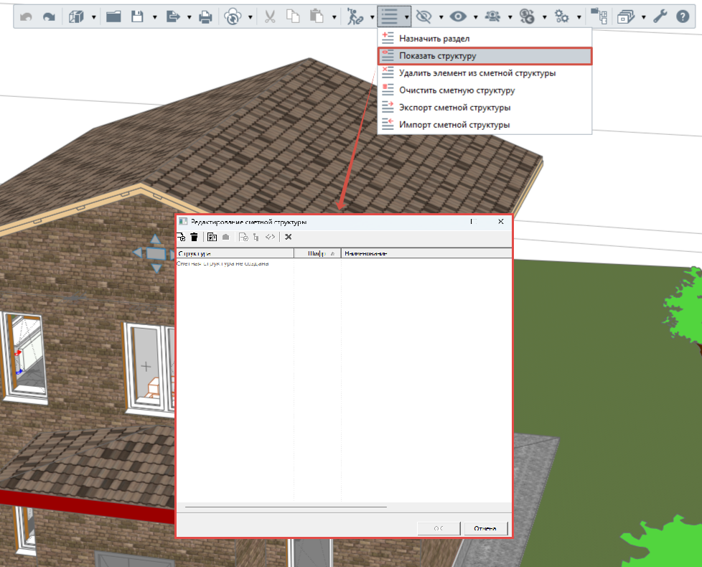Toggle the hidden-eye visibility icon
Viewport: 702px width, 567px height.
pos(423,17)
